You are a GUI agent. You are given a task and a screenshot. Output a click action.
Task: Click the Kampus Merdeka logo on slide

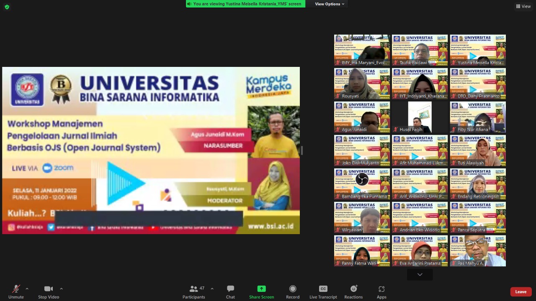268,87
